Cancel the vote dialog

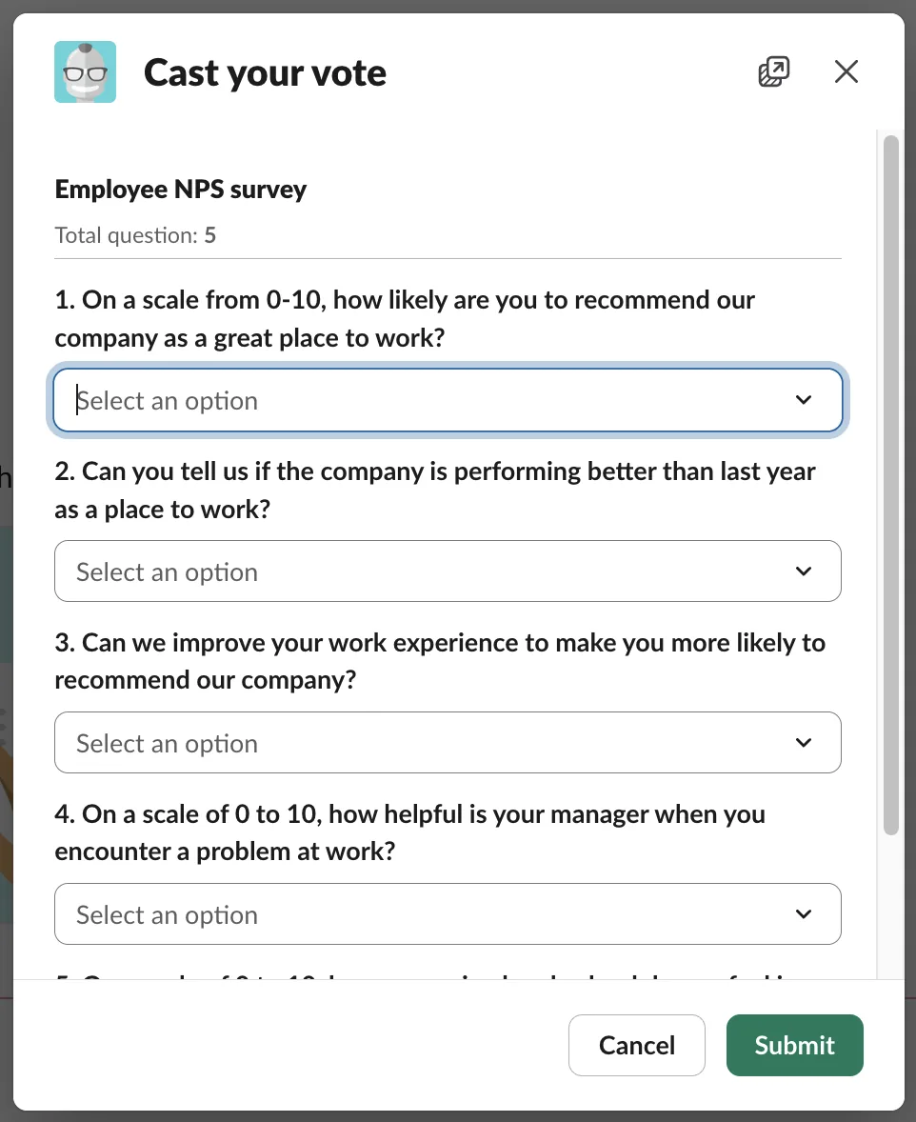tap(636, 1045)
